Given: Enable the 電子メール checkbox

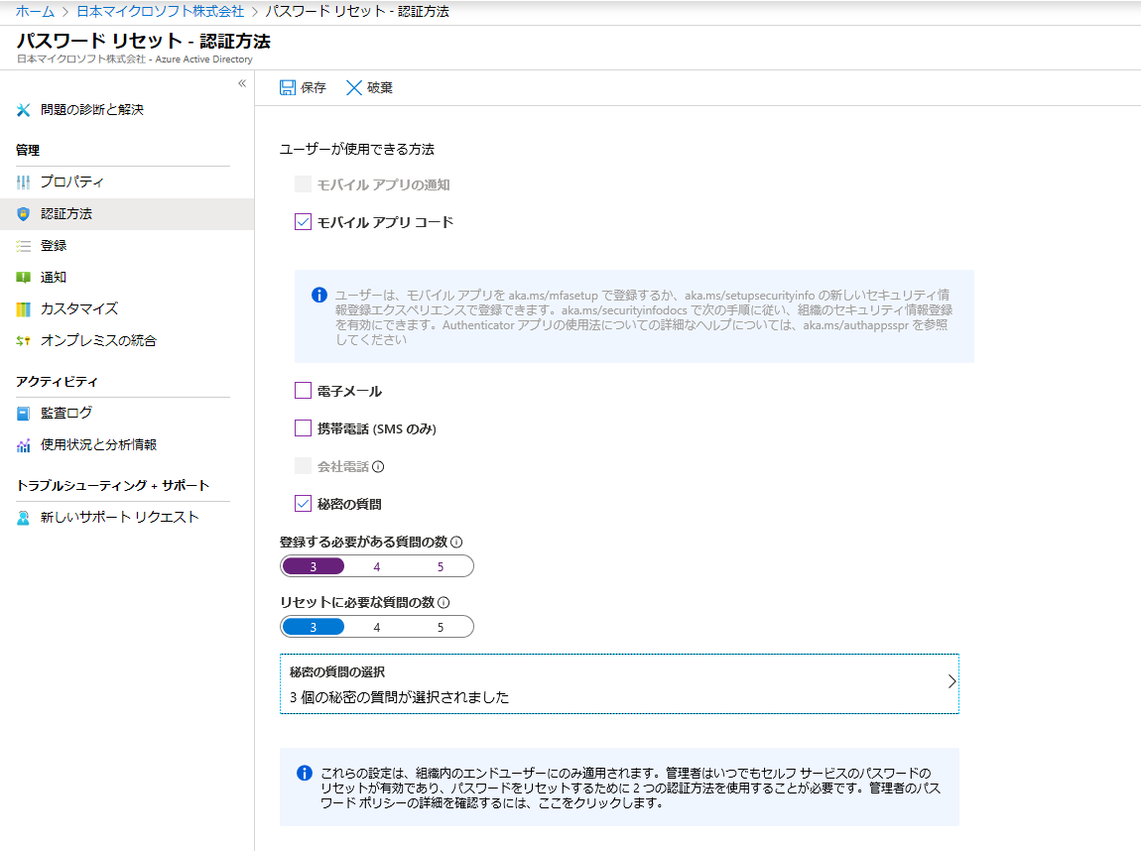Looking at the screenshot, I should click(303, 391).
